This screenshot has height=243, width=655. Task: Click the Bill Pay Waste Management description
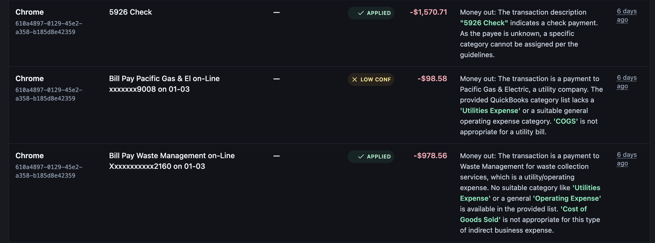172,161
